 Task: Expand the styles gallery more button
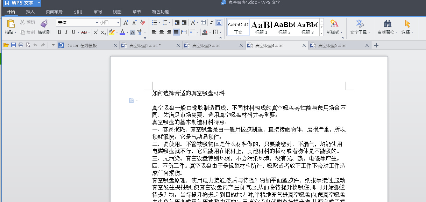point(321,33)
